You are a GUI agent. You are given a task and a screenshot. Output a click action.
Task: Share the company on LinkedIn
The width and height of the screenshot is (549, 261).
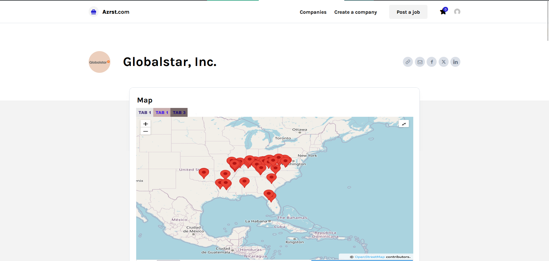[455, 62]
